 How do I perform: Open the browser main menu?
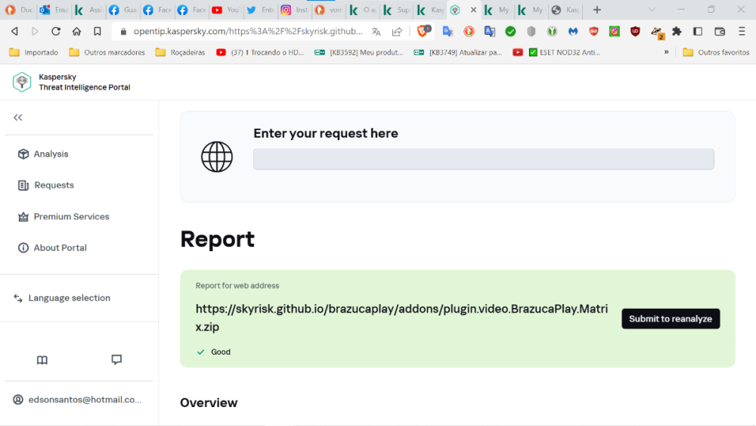pos(742,31)
